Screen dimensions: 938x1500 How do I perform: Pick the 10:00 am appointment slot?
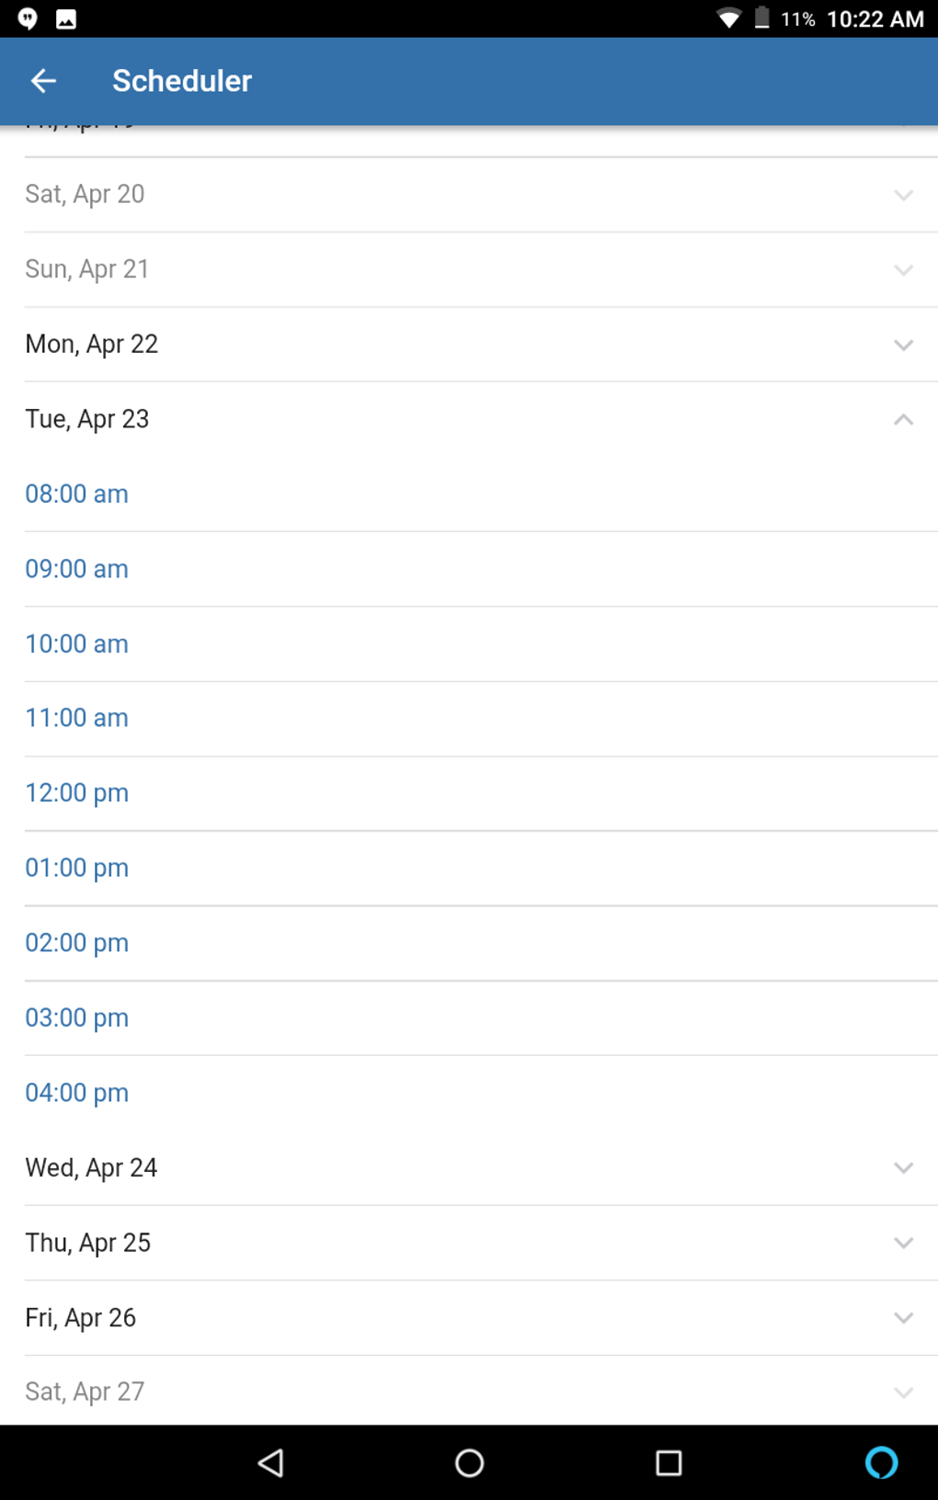click(x=77, y=643)
